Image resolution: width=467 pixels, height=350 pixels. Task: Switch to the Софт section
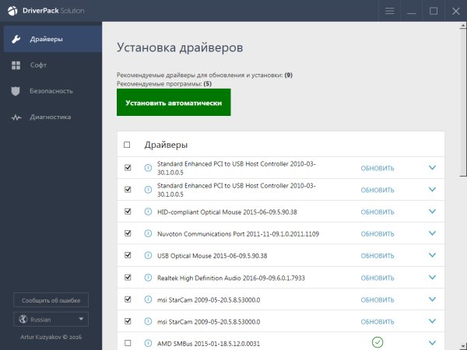tap(39, 65)
